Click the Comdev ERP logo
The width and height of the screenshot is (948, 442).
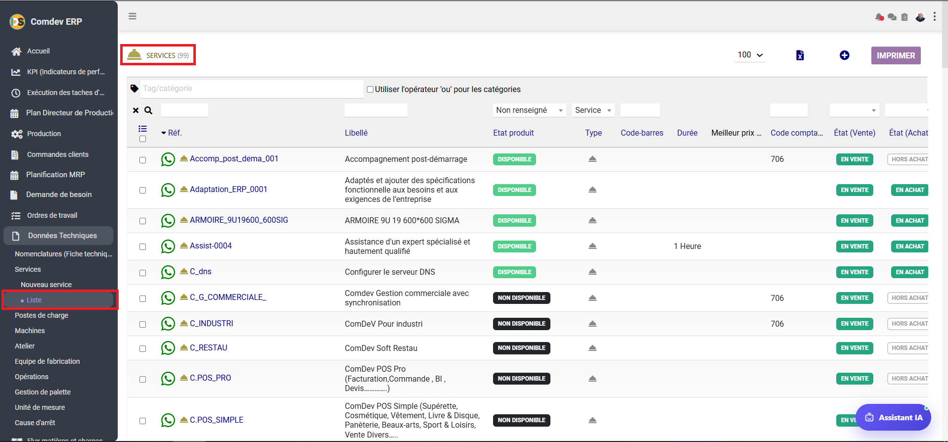click(x=17, y=22)
